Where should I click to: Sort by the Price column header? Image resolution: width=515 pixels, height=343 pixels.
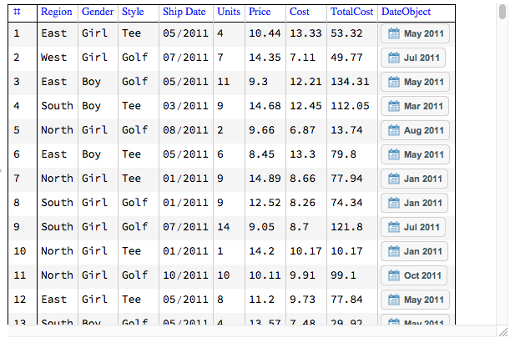[260, 12]
